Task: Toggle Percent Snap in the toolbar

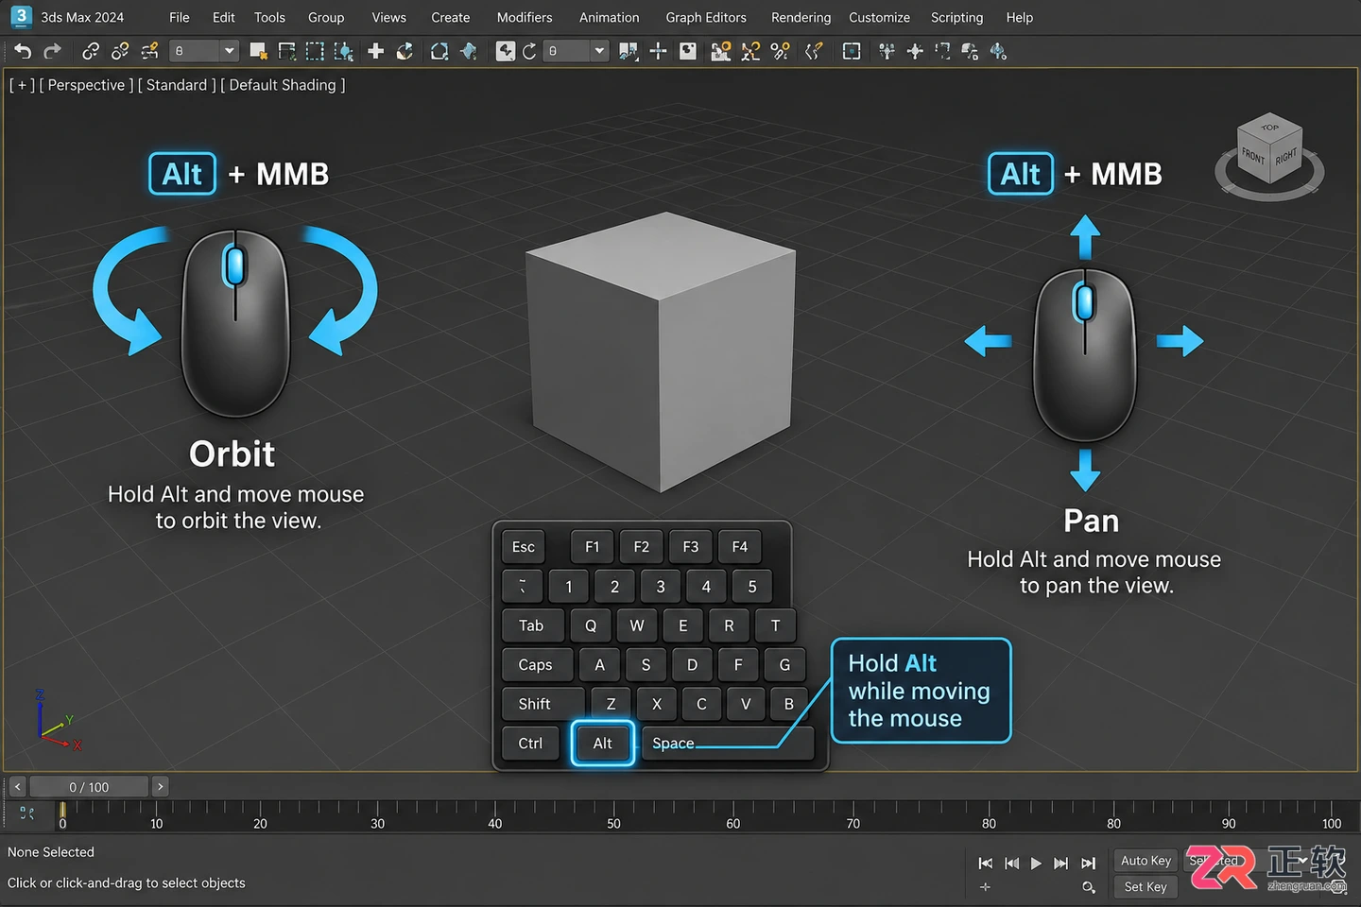Action: tap(780, 51)
